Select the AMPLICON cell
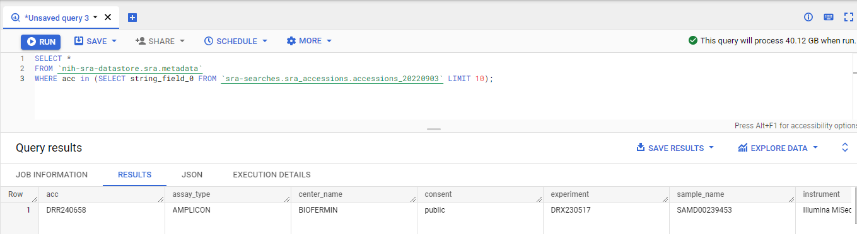 (228, 210)
